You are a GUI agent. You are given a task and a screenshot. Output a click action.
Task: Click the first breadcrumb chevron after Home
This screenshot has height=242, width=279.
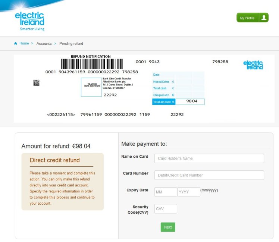(32, 43)
